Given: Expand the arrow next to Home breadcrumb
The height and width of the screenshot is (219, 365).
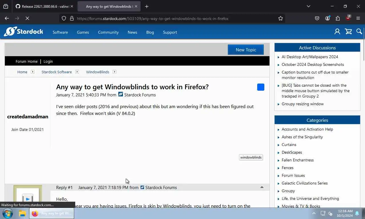Looking at the screenshot, I should pos(33,72).
